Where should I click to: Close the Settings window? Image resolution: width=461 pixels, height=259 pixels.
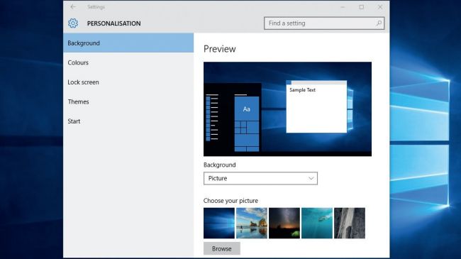tap(380, 7)
